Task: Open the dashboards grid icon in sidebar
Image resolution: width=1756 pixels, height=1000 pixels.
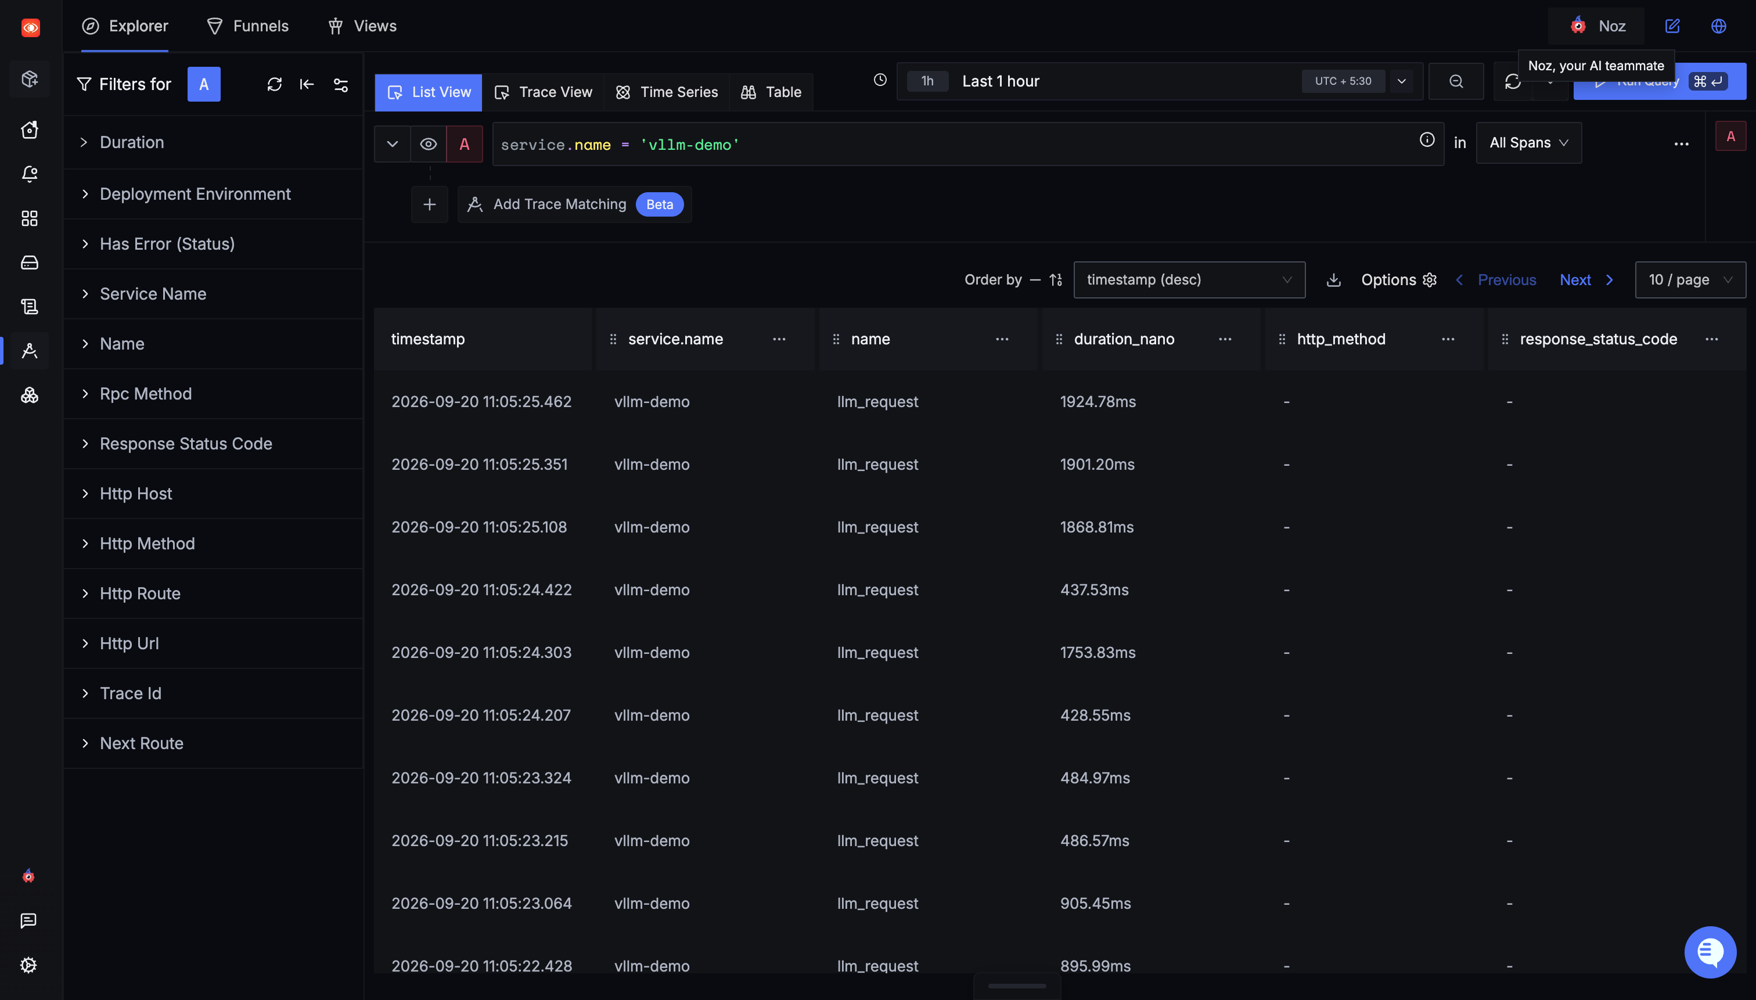Action: click(x=30, y=218)
